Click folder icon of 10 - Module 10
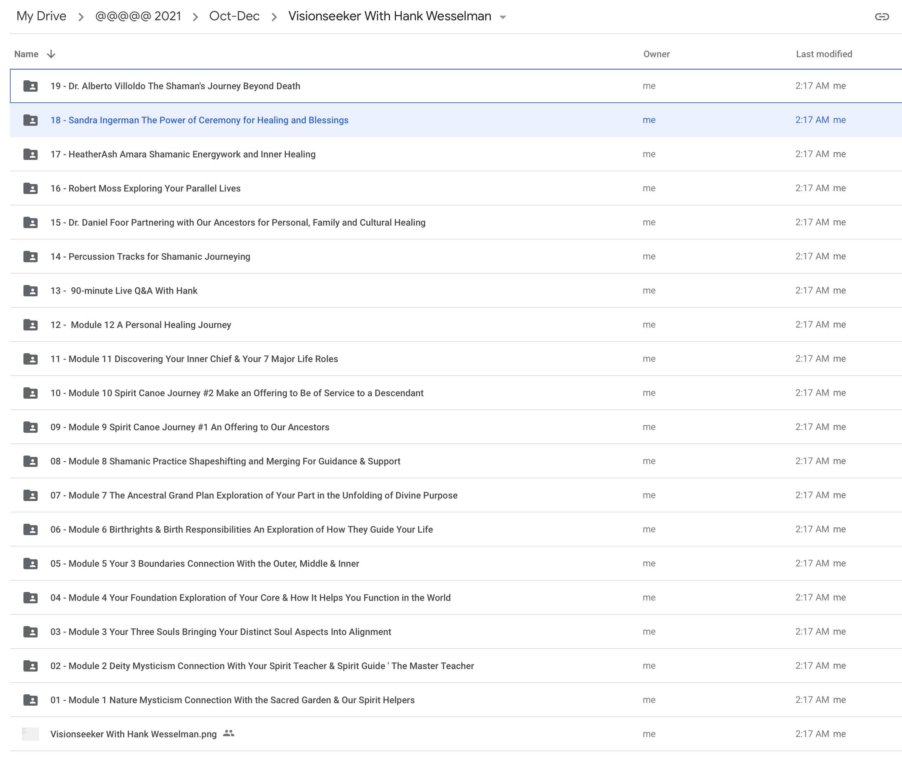This screenshot has width=902, height=781. coord(31,393)
